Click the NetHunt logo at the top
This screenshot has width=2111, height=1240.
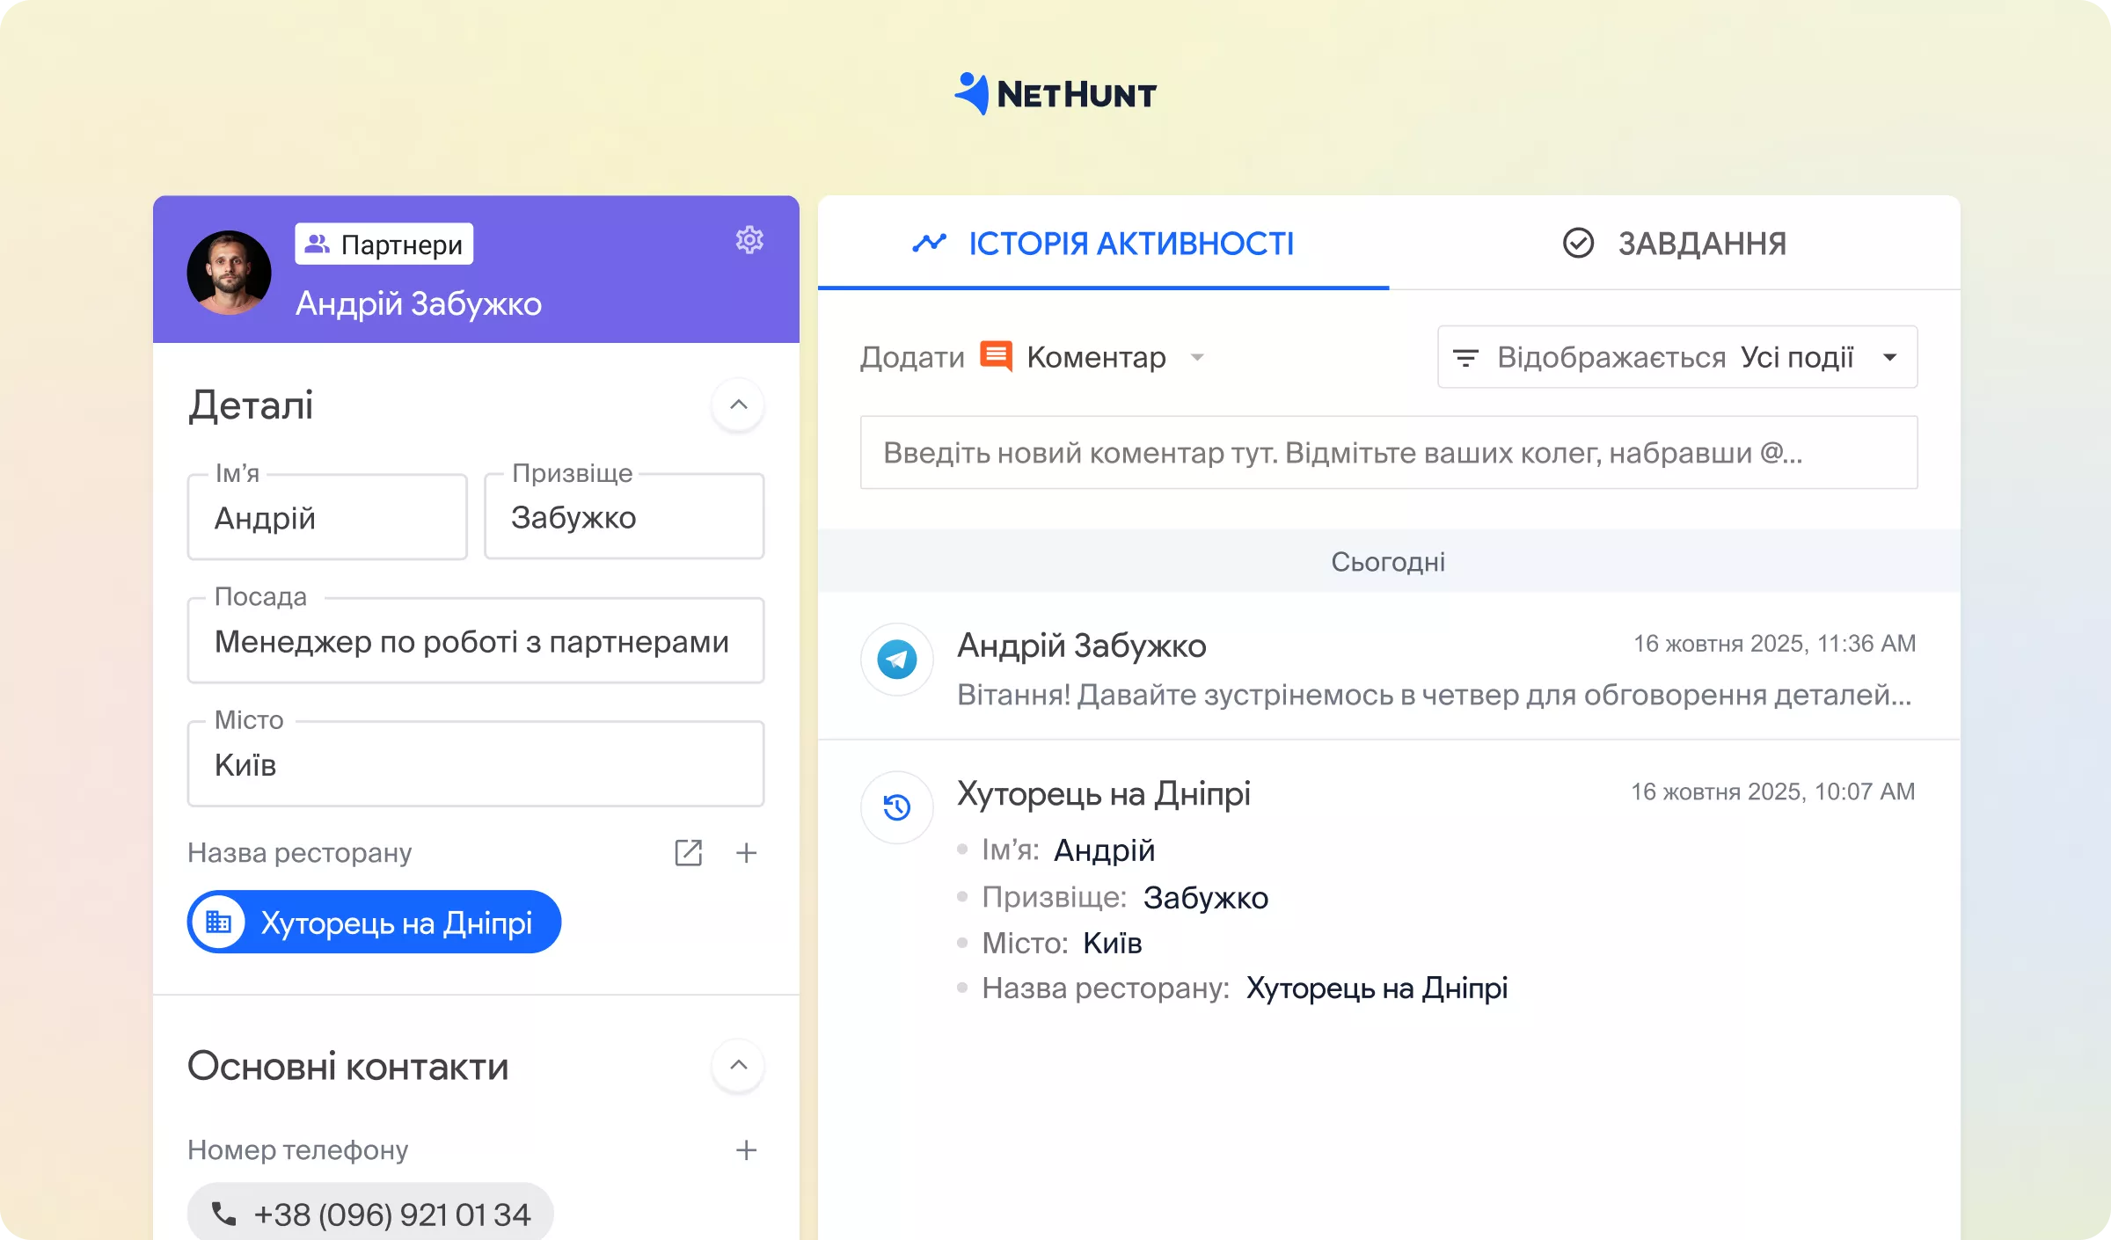[x=1055, y=93]
